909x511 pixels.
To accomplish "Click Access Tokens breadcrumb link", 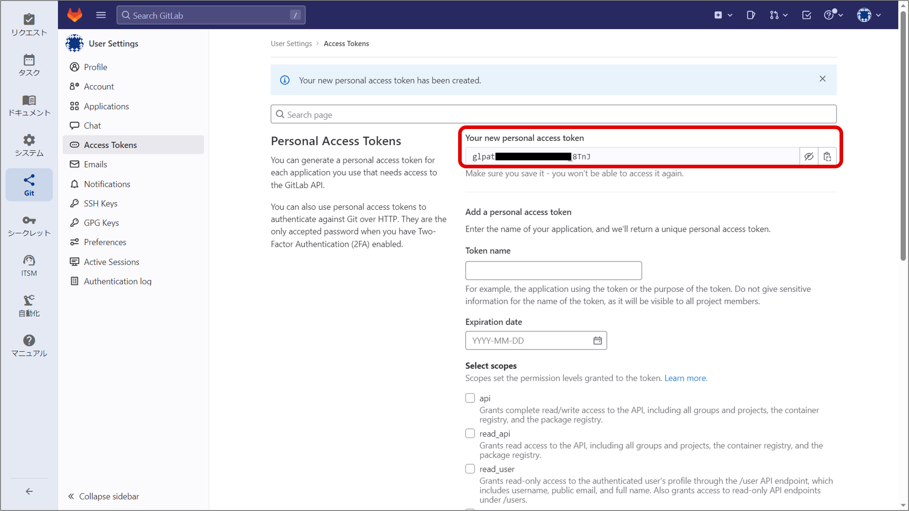I will point(346,43).
